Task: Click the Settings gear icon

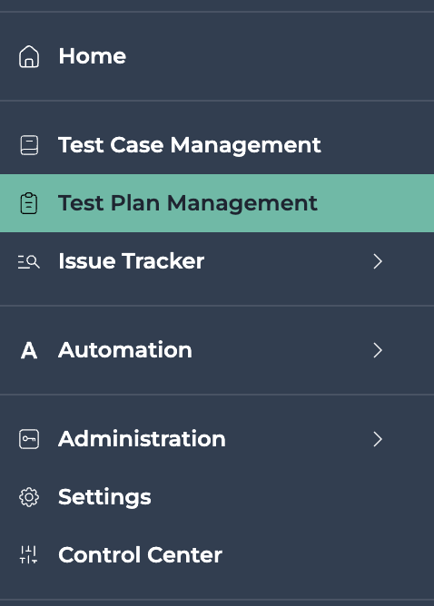Action: click(x=29, y=497)
